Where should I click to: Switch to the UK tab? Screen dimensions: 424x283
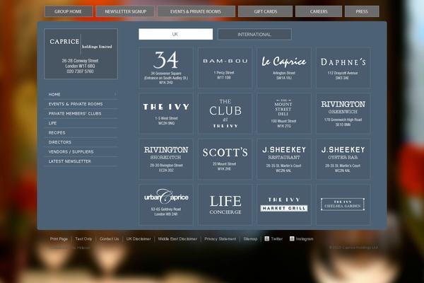point(176,34)
